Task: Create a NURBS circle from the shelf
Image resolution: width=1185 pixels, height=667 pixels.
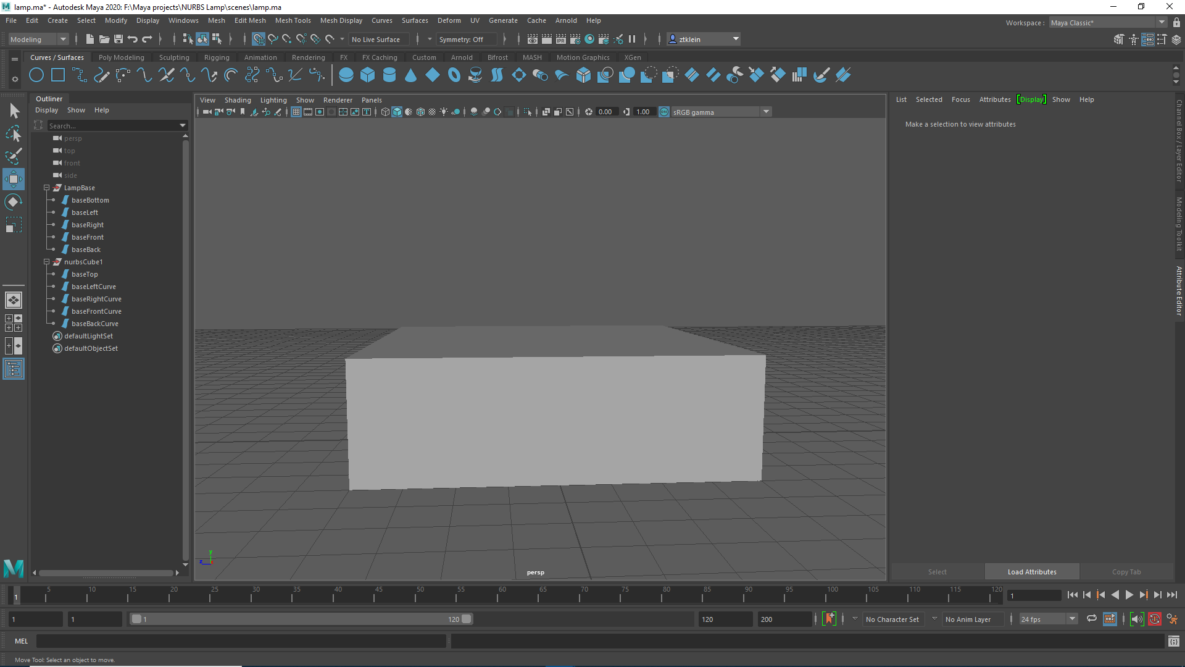Action: click(x=36, y=75)
